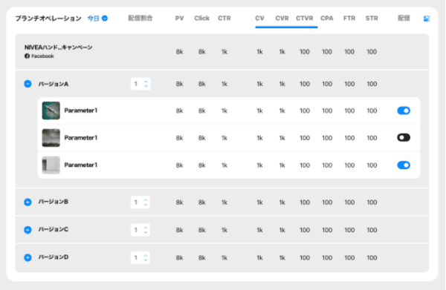
Task: Click the second Parameter1 landscape thumbnail
Action: coord(51,138)
